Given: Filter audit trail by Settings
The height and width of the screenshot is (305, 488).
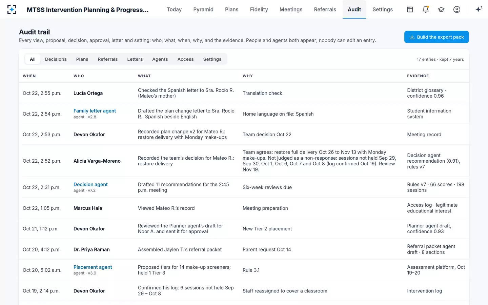Looking at the screenshot, I should (212, 59).
